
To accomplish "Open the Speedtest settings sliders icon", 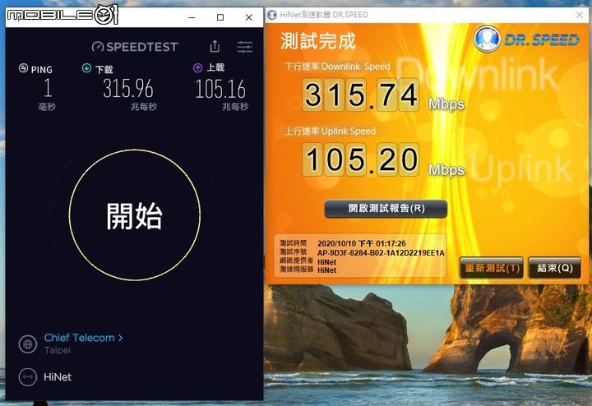I will click(x=245, y=47).
